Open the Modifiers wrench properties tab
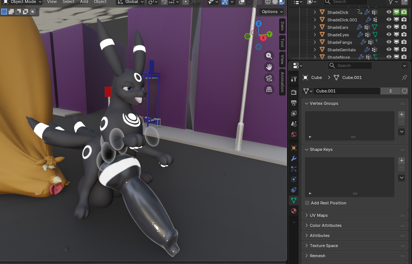 pyautogui.click(x=294, y=158)
